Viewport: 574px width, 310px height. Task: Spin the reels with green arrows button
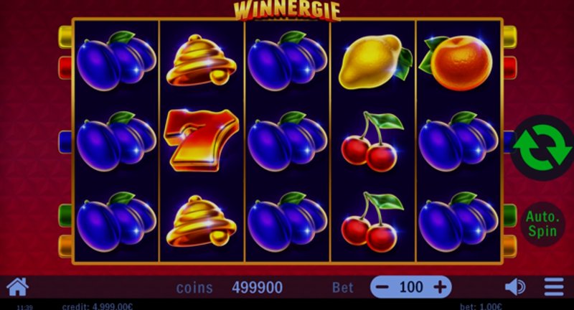542,148
